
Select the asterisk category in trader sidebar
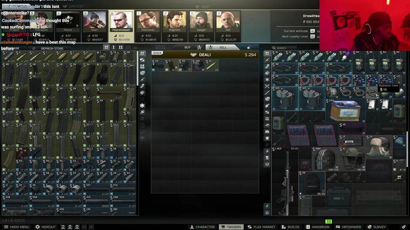tap(142, 106)
